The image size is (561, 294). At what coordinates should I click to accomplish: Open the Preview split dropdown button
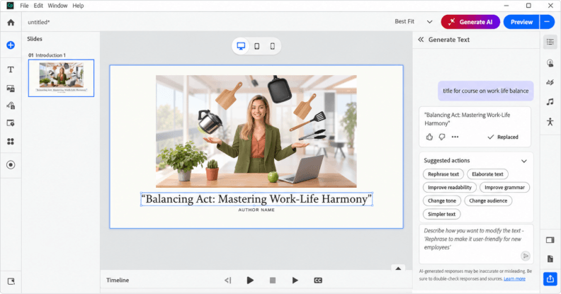click(547, 22)
